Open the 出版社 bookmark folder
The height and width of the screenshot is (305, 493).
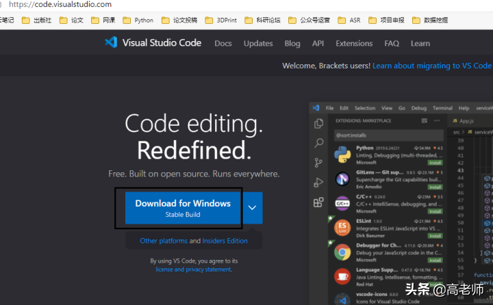tap(37, 20)
